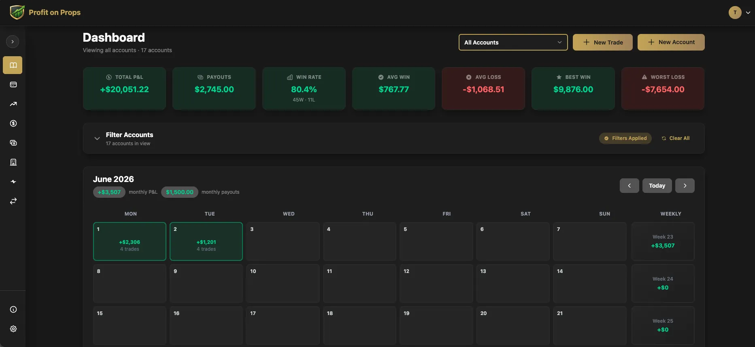Click the Week 23 summary cell
The image size is (755, 347).
coord(663,241)
